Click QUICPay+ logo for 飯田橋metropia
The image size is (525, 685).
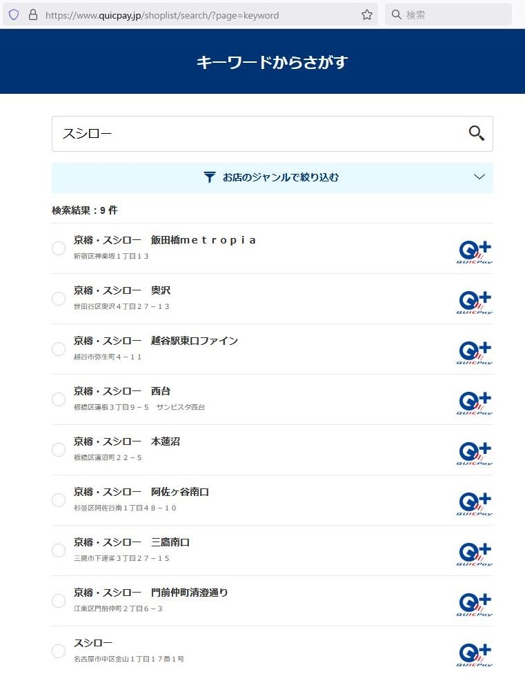475,252
